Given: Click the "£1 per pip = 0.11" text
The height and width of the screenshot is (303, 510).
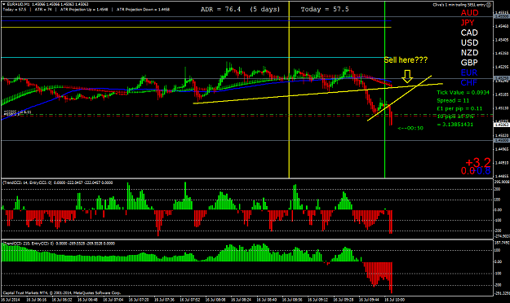Looking at the screenshot, I should coord(459,108).
